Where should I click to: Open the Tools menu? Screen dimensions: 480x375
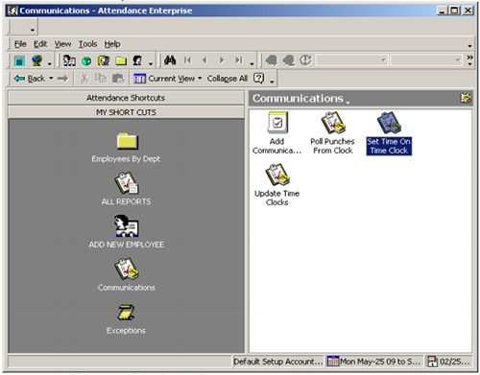pyautogui.click(x=87, y=44)
